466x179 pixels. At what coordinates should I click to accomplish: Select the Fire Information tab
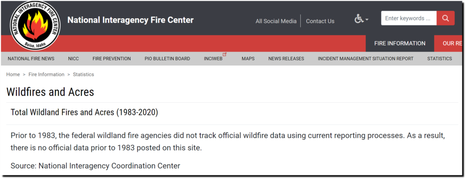coord(400,43)
